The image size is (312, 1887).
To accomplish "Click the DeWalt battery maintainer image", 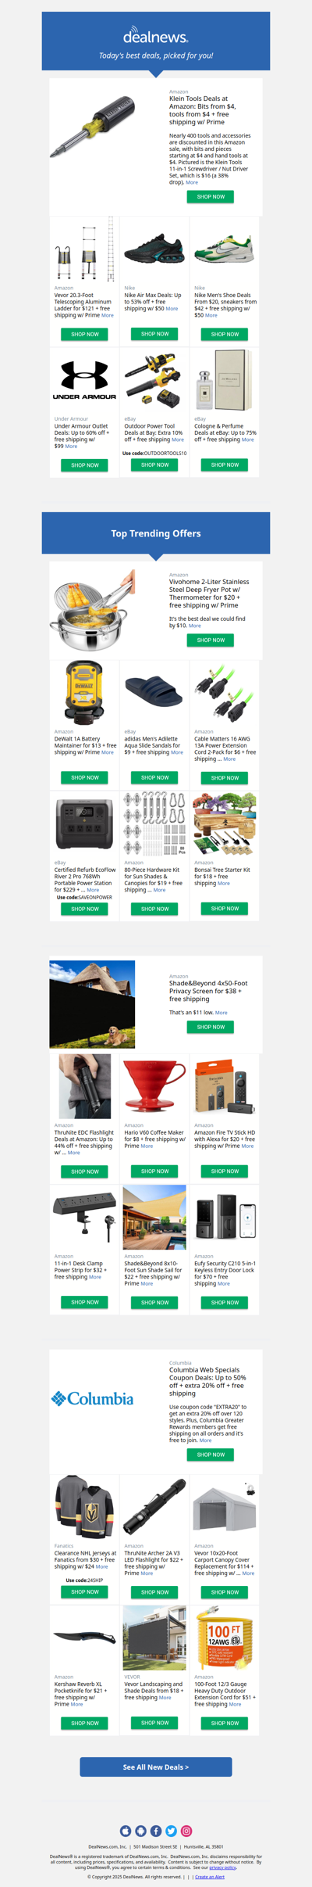I will 84,693.
